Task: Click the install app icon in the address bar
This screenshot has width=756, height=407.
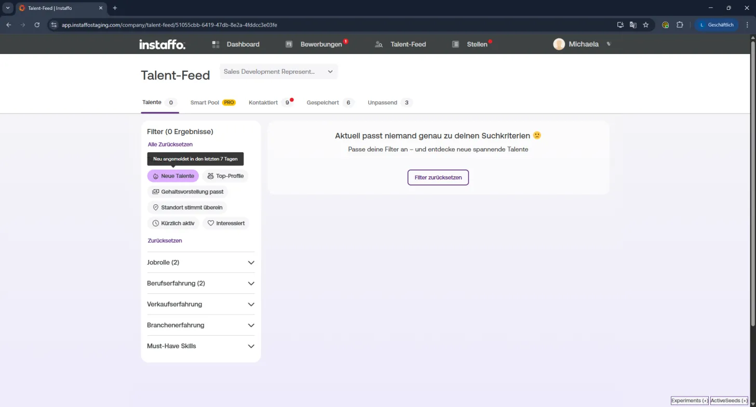Action: [x=620, y=24]
